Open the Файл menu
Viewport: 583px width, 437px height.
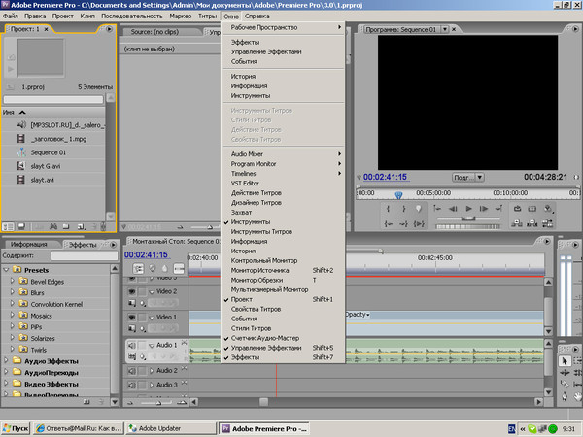tap(11, 16)
